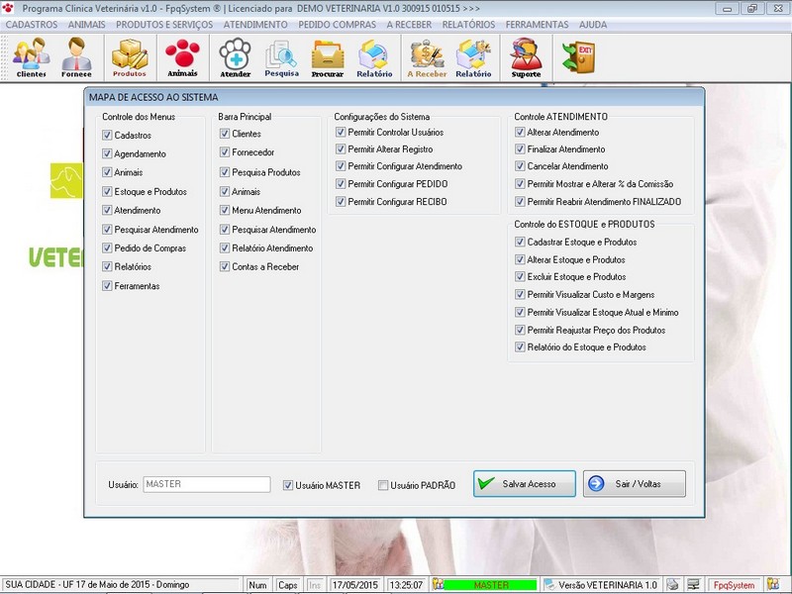The width and height of the screenshot is (792, 594).
Task: Open the PEDIDO COMPRAS menu
Action: (x=337, y=24)
